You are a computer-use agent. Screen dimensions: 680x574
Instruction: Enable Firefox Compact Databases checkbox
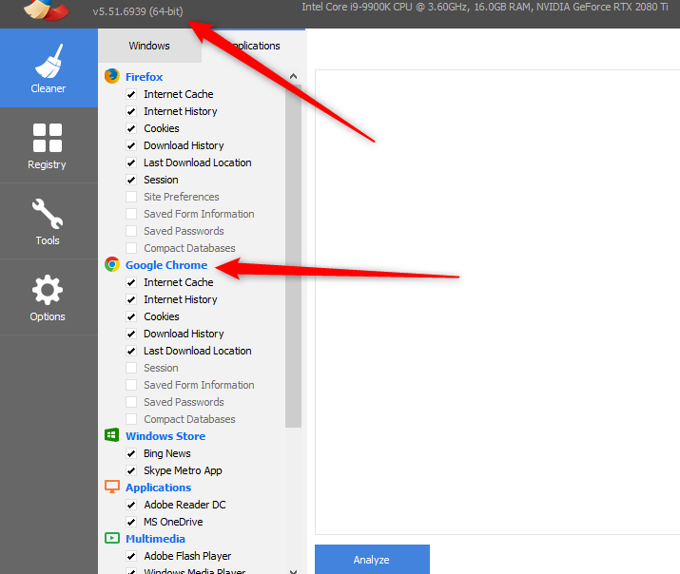131,248
